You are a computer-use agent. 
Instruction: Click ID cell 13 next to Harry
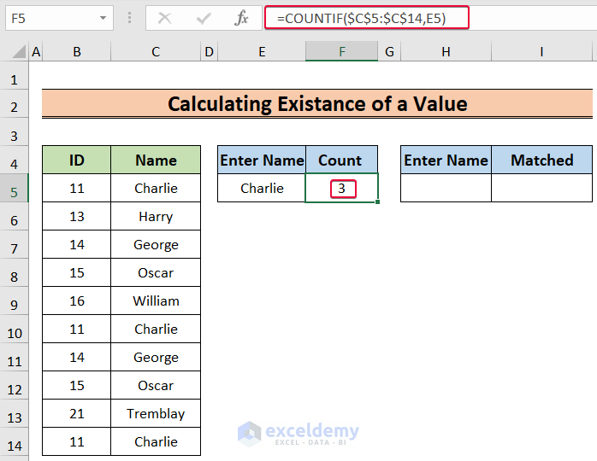(76, 216)
